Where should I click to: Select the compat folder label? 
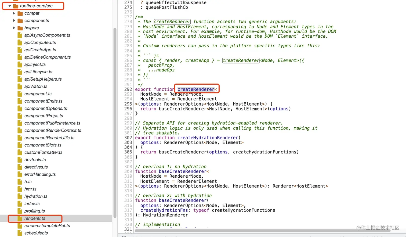click(x=32, y=13)
